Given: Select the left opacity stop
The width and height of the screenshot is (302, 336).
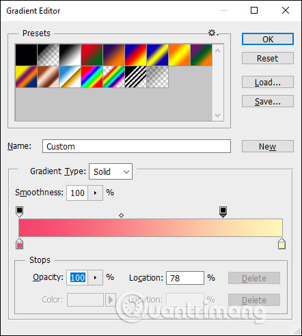Looking at the screenshot, I should tap(20, 212).
